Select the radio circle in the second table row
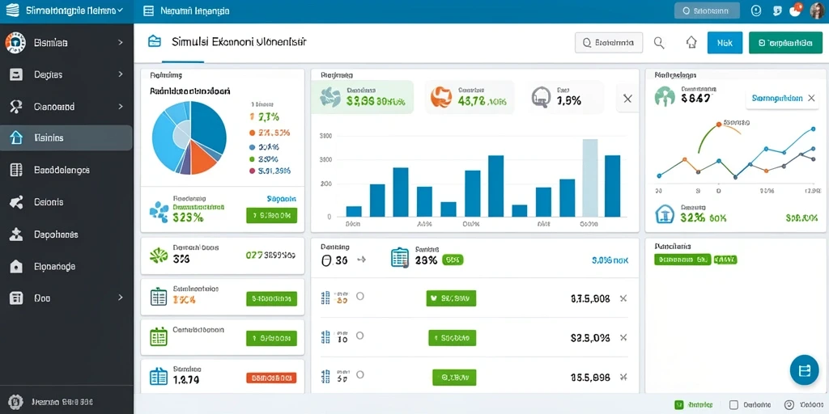The height and width of the screenshot is (414, 829). tap(360, 336)
